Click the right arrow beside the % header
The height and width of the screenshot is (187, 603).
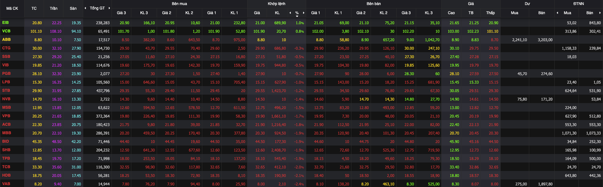coord(304,13)
